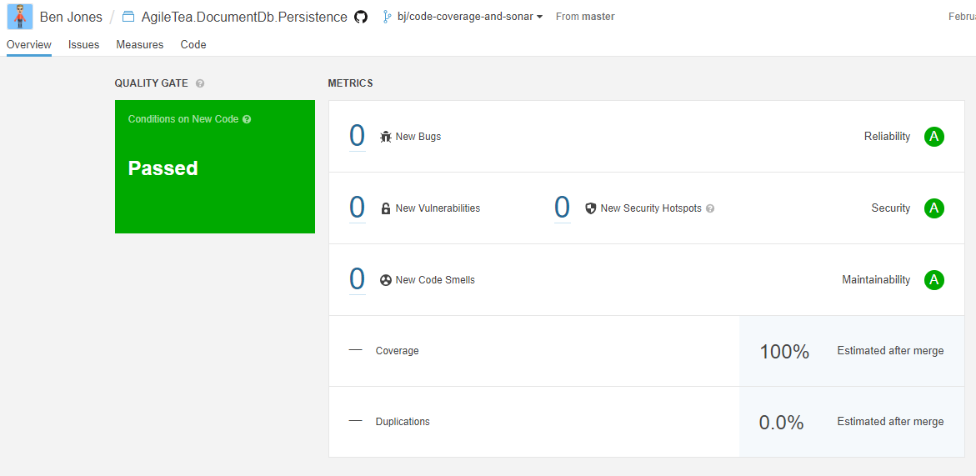The height and width of the screenshot is (476, 976).
Task: Open the New Bugs count of 0
Action: [x=357, y=136]
